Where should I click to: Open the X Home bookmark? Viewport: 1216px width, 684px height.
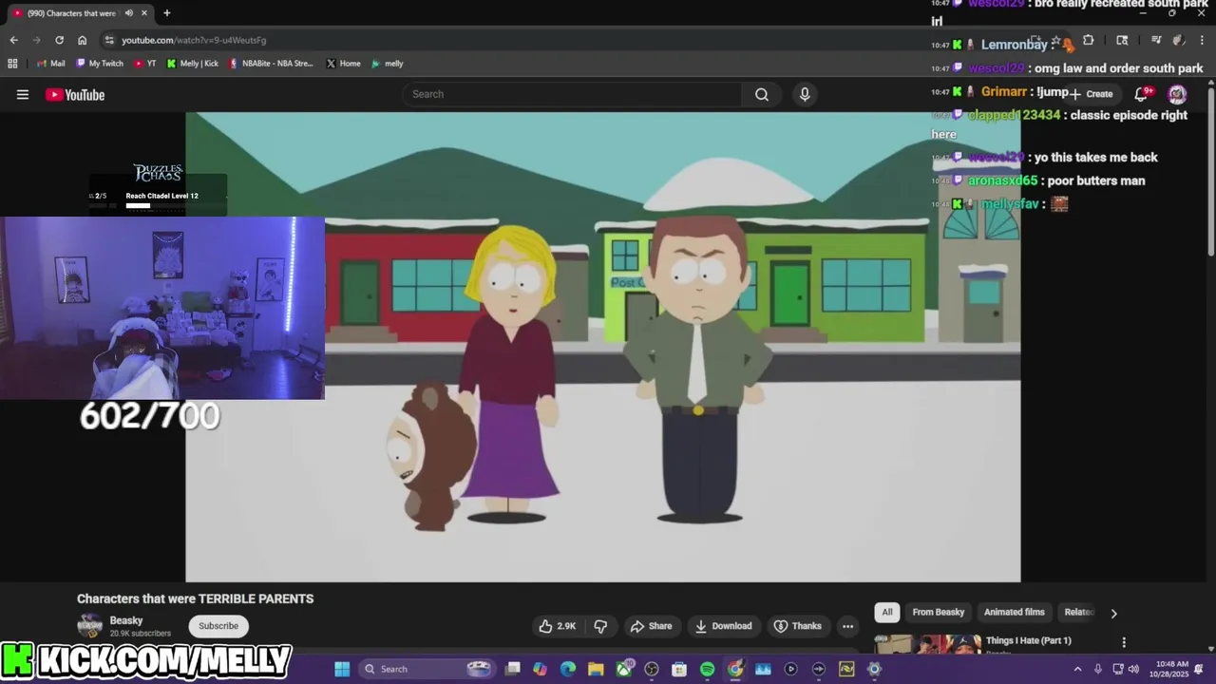[x=343, y=64]
